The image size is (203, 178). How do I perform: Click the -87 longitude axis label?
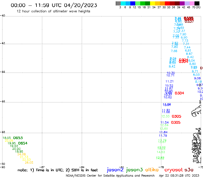coord(42,167)
